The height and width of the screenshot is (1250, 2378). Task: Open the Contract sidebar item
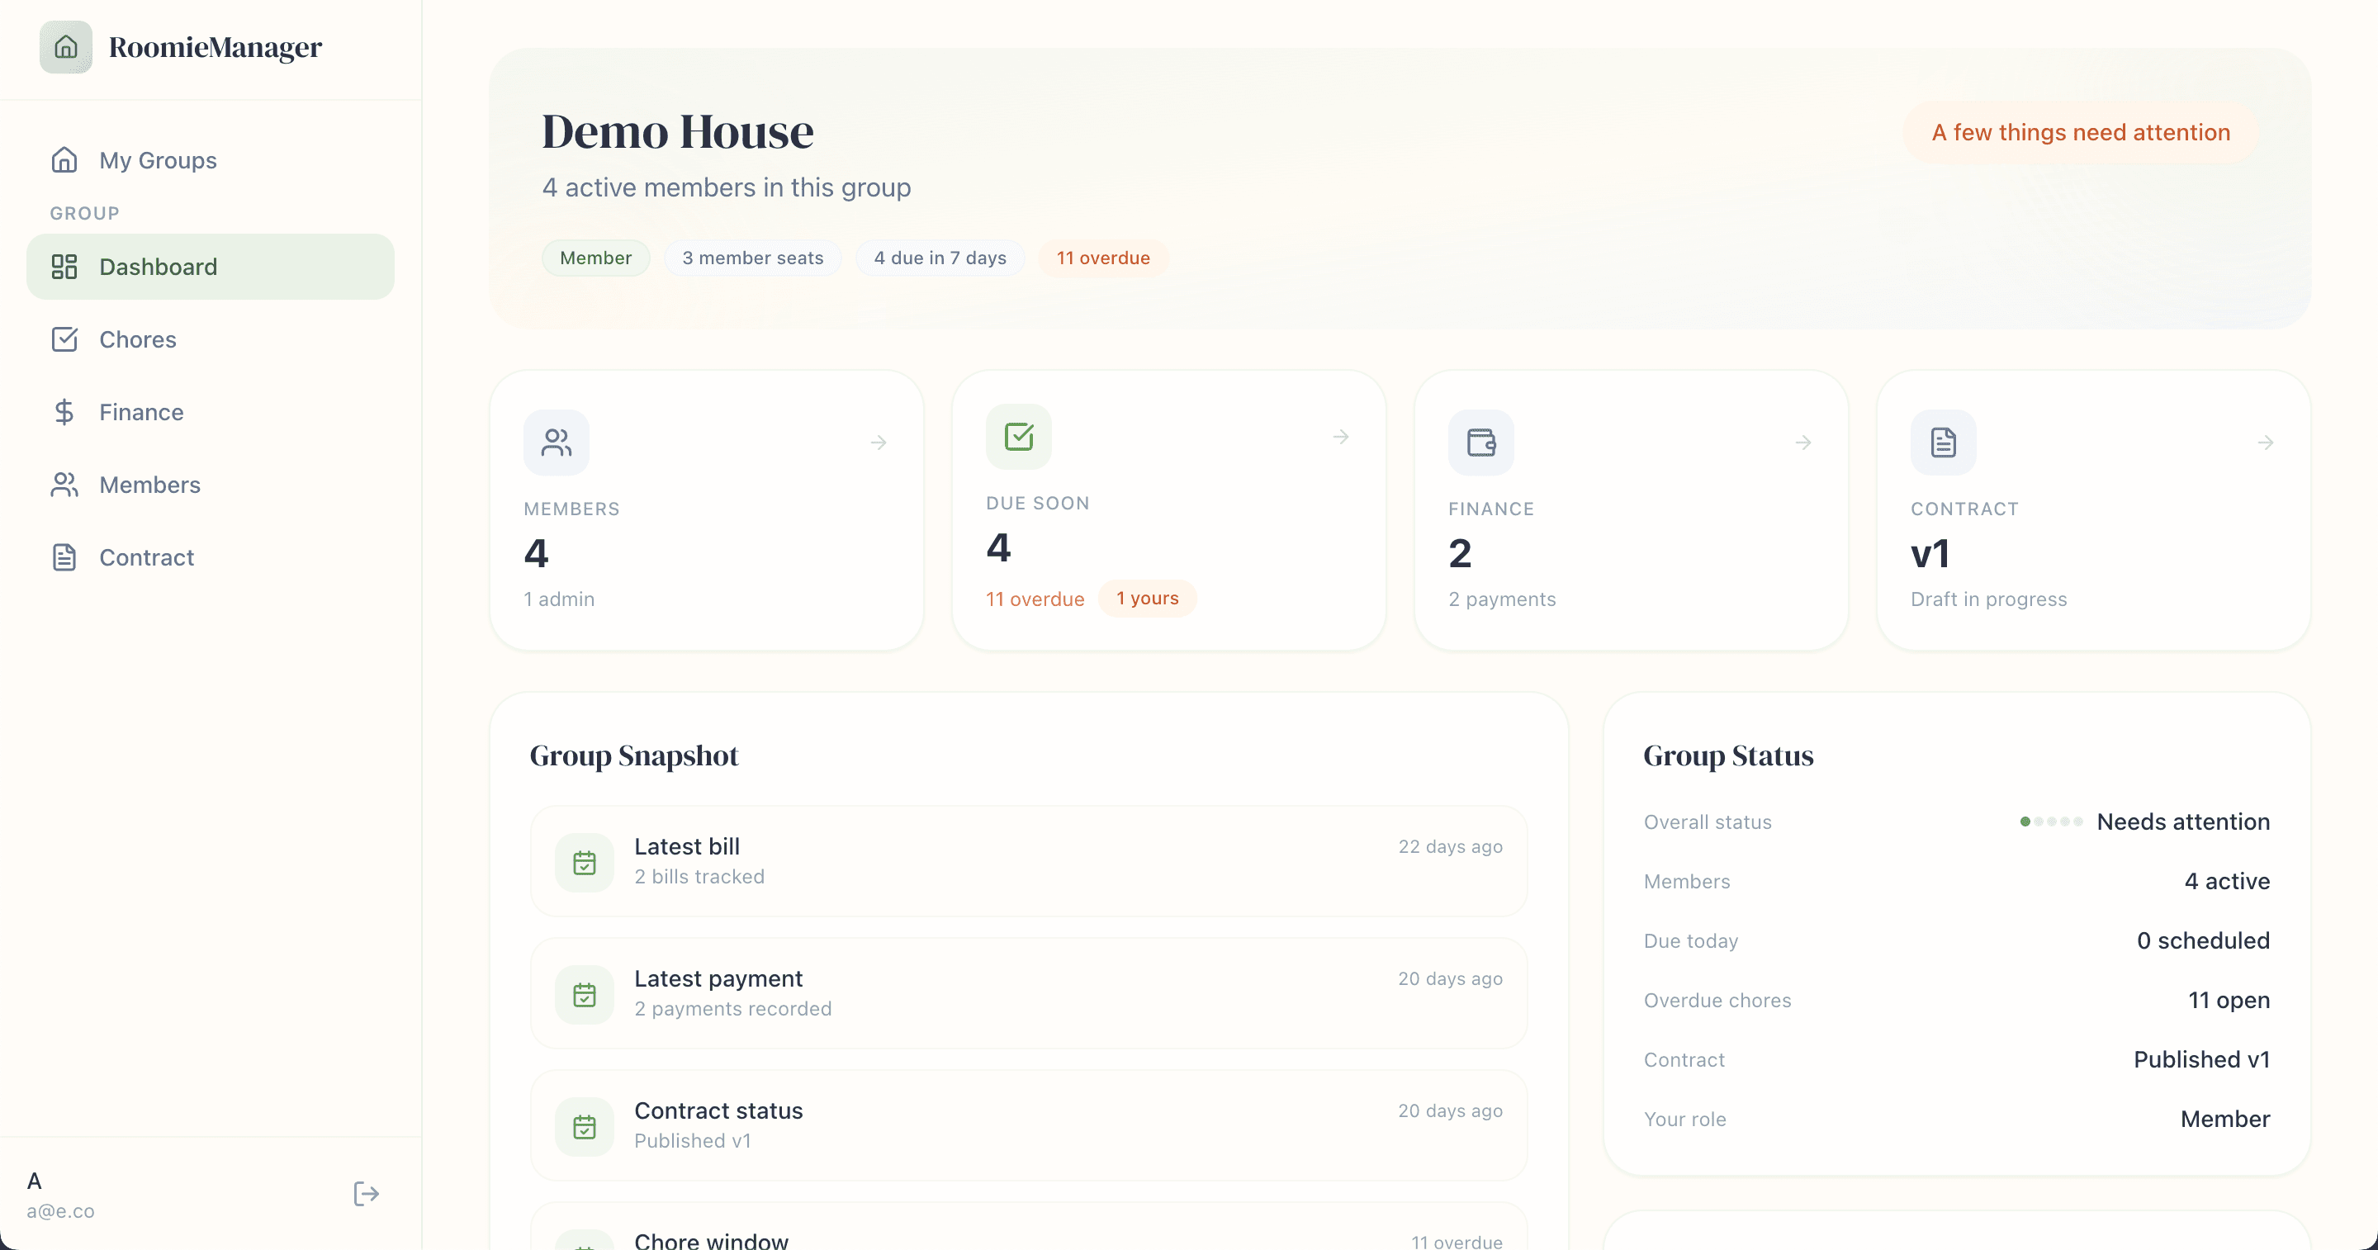click(211, 557)
